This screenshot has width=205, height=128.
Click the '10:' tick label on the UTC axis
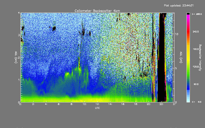(85, 104)
